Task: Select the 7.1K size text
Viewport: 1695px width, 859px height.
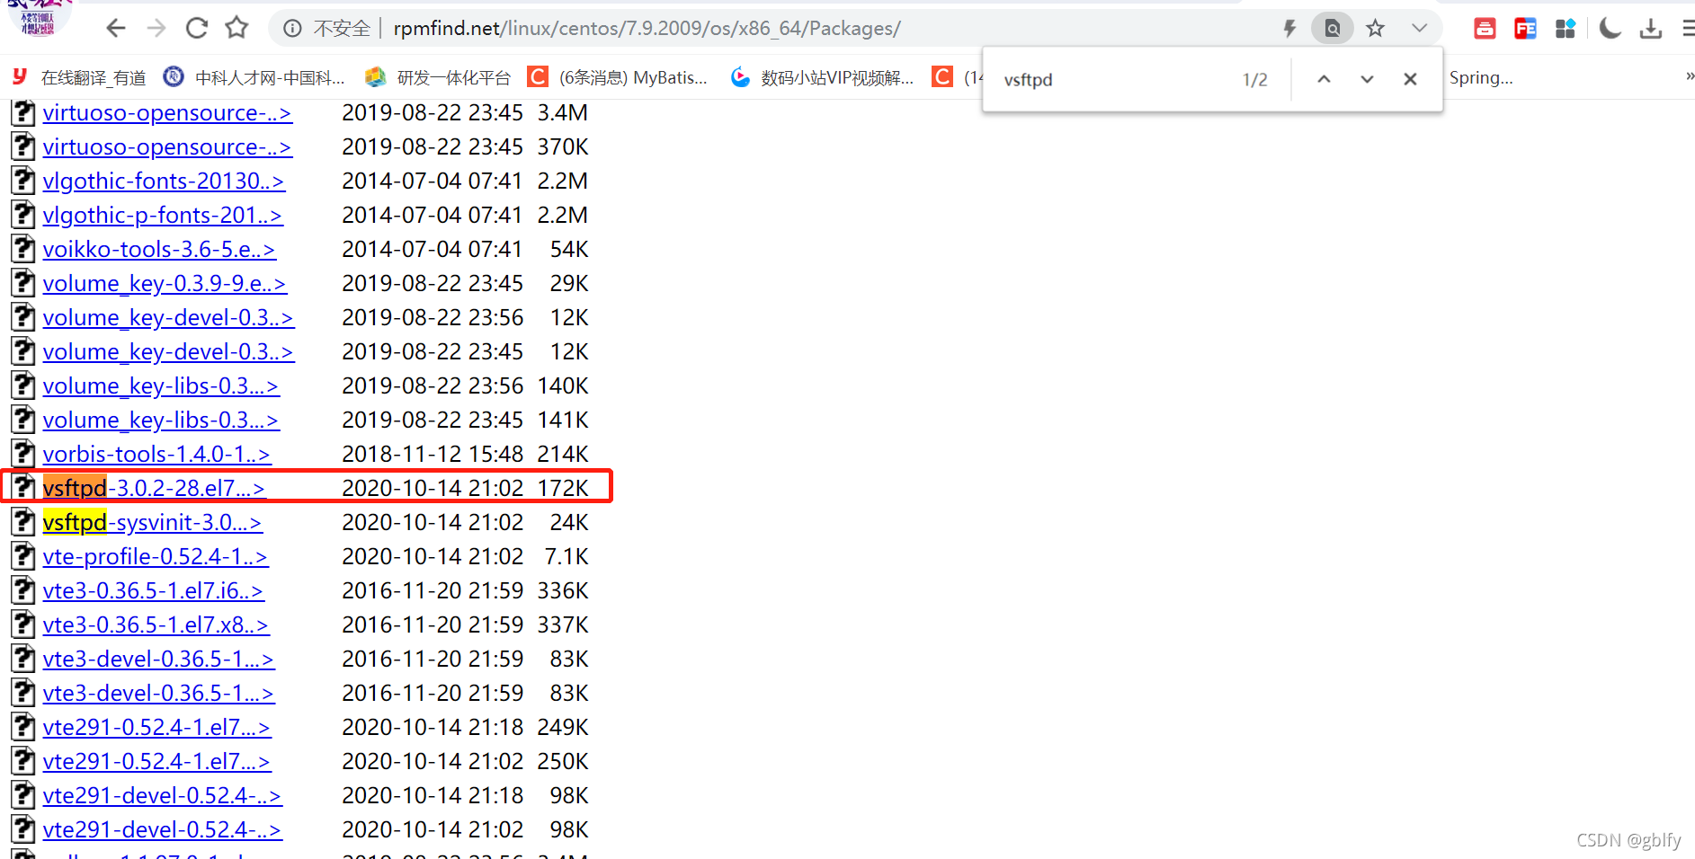Action: pos(566,556)
